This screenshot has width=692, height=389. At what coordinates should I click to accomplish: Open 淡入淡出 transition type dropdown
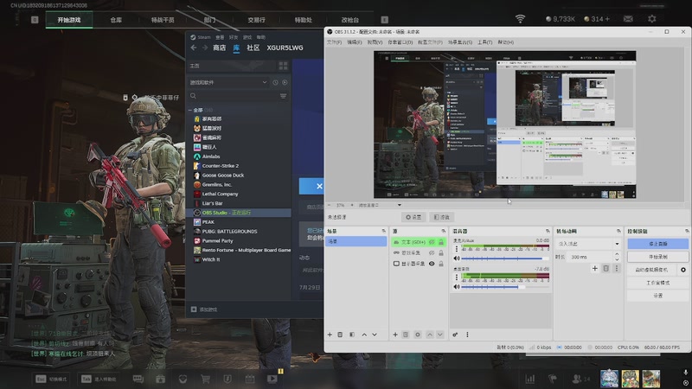coord(588,244)
